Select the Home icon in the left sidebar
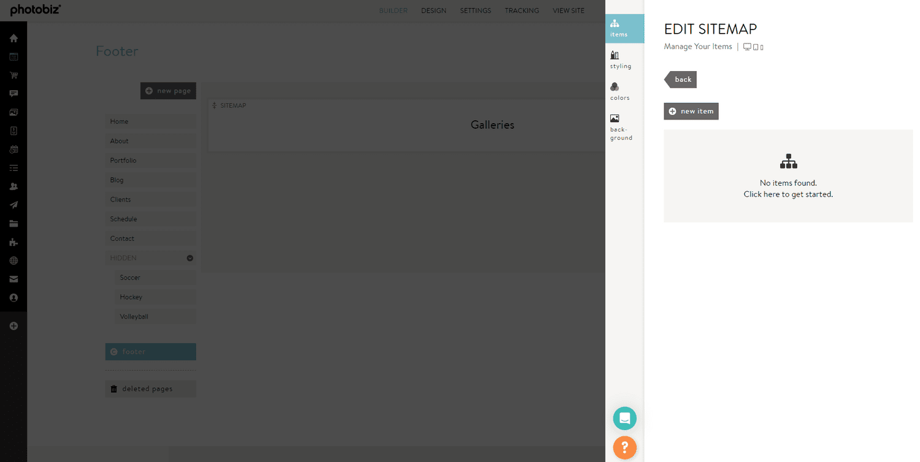Image resolution: width=920 pixels, height=462 pixels. [13, 38]
